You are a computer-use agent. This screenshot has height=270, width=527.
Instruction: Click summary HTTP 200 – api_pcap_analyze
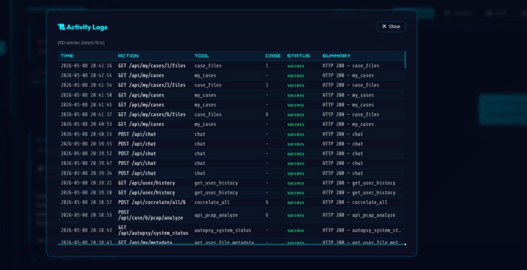point(358,215)
